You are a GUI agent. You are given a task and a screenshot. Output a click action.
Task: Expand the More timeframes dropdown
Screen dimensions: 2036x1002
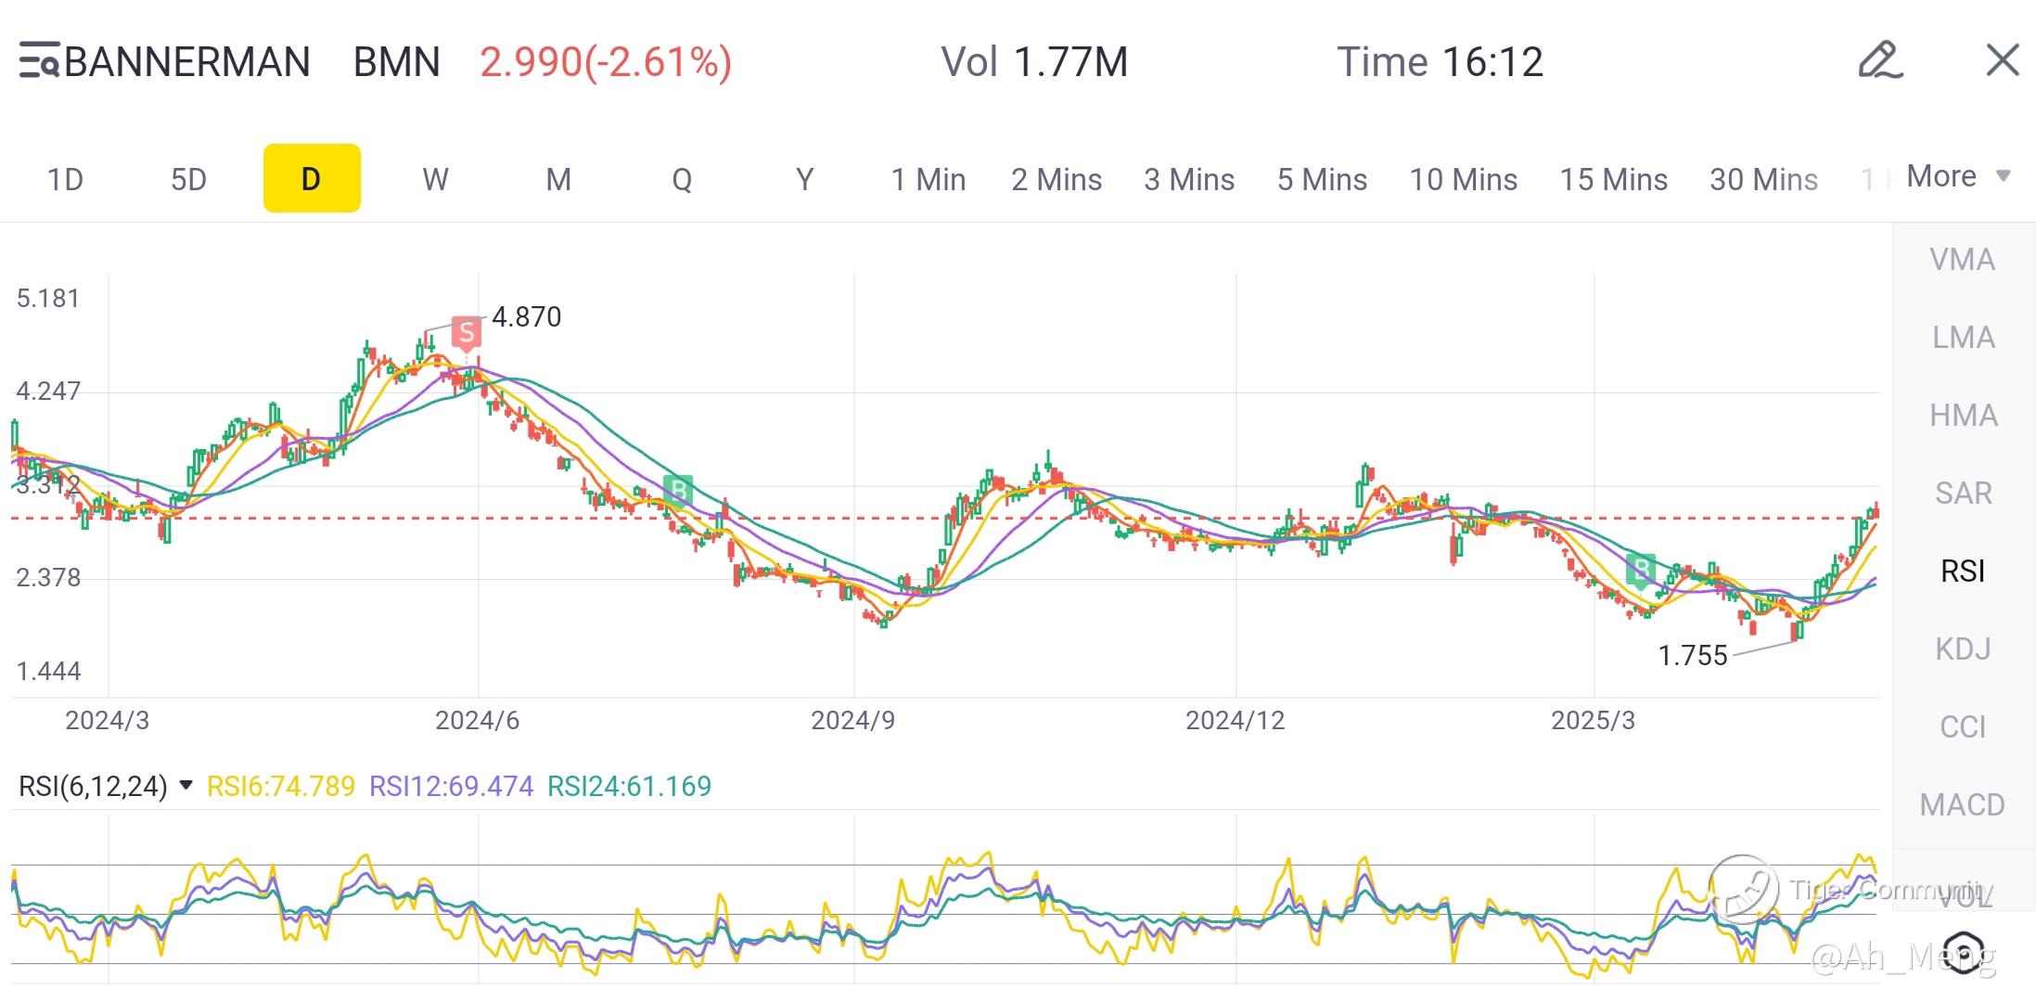tap(1957, 176)
